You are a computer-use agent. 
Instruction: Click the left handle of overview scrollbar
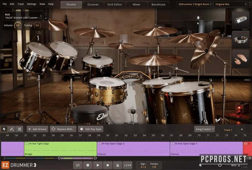tap(59, 158)
